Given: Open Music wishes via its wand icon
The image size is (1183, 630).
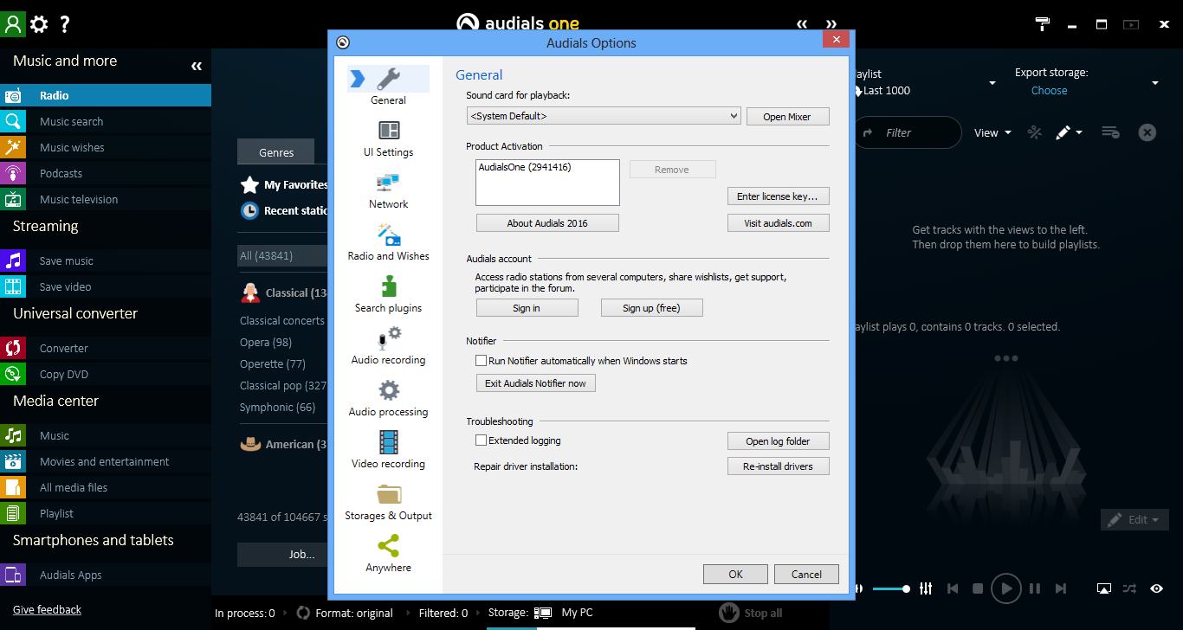Looking at the screenshot, I should tap(13, 147).
